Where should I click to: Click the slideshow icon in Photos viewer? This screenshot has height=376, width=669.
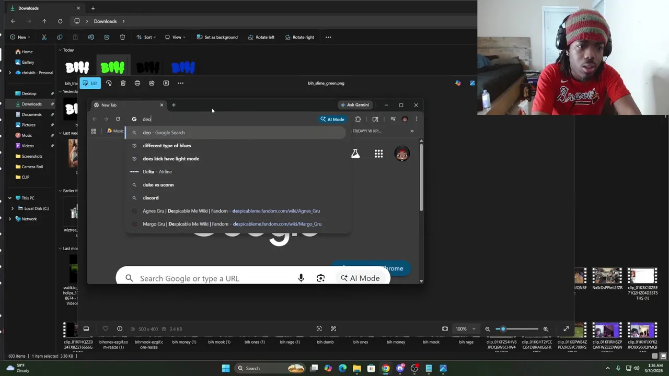tap(166, 83)
